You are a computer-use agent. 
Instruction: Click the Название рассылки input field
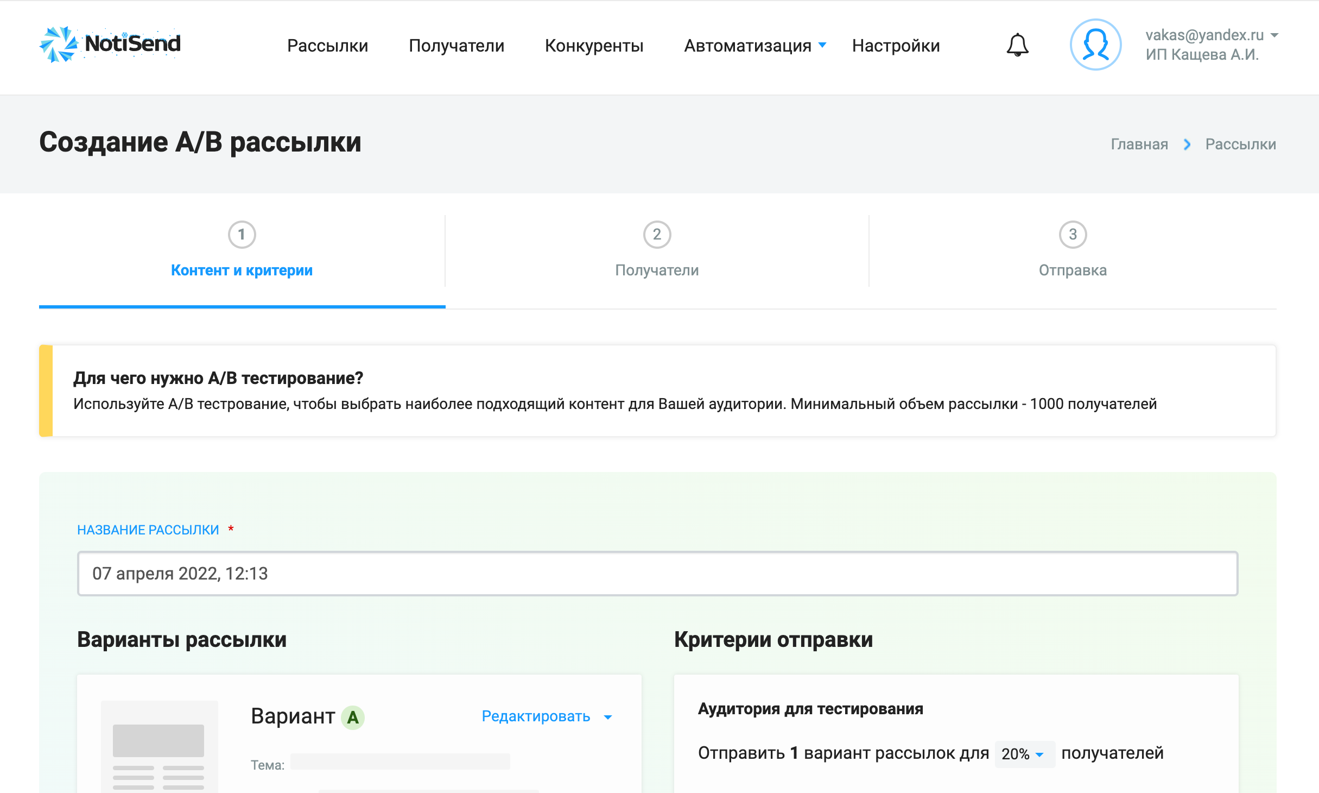click(x=657, y=574)
